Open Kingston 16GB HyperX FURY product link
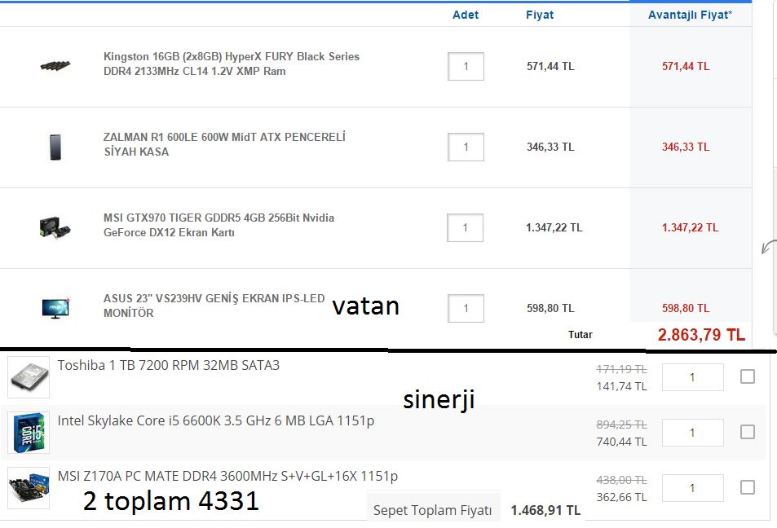This screenshot has height=528, width=777. point(231,64)
